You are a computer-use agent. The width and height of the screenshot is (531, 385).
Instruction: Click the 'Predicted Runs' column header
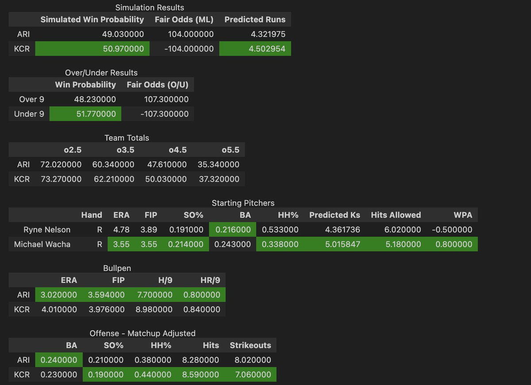255,19
